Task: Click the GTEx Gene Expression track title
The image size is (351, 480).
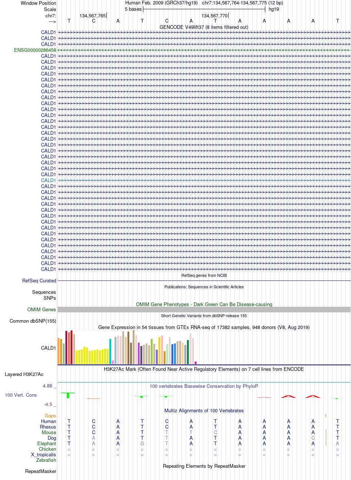Action: (x=204, y=328)
